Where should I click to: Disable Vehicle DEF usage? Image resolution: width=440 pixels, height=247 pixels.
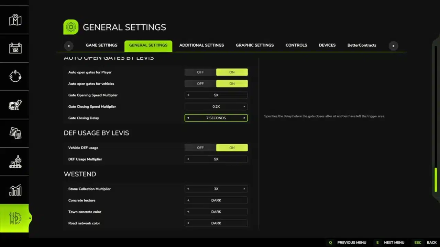coord(200,148)
